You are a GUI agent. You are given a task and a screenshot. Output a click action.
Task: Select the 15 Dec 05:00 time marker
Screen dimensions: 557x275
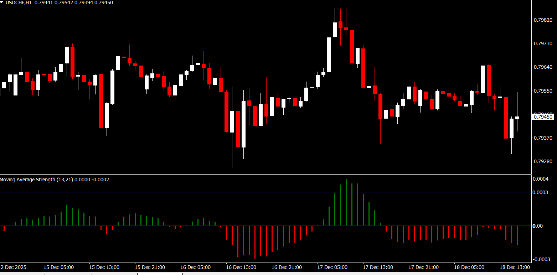58,267
